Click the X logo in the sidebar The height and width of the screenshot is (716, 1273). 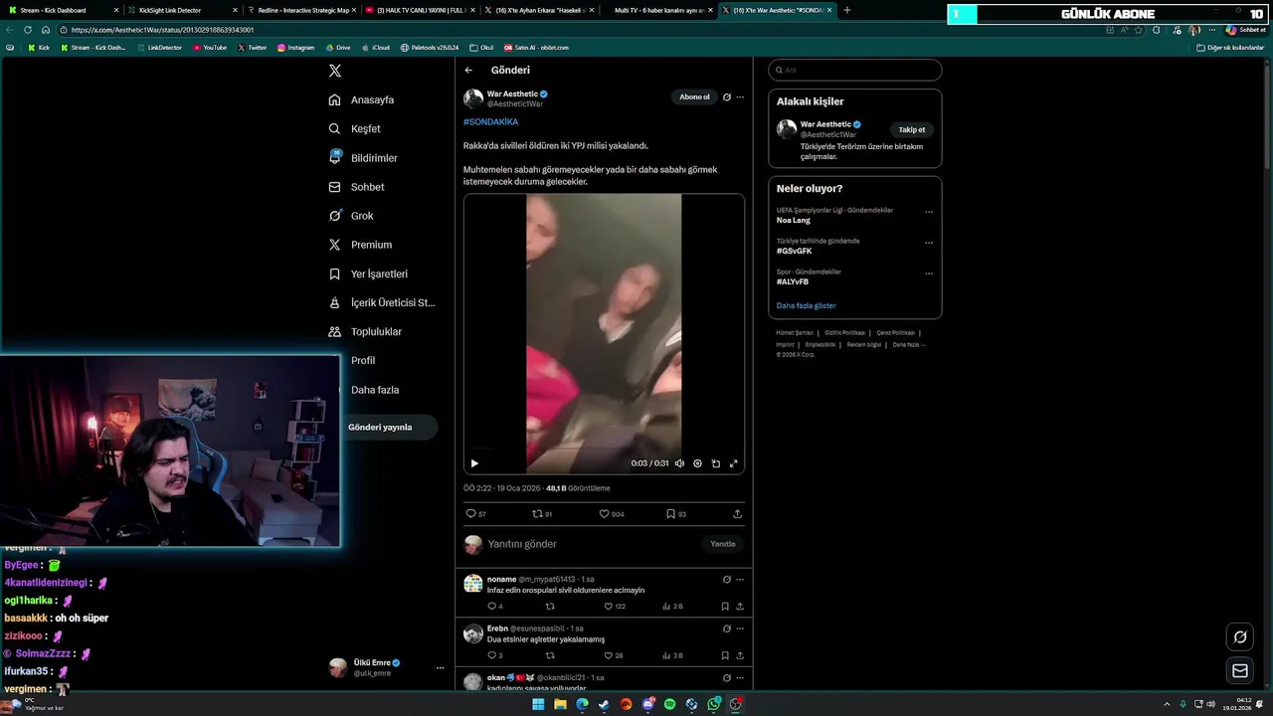pos(335,71)
